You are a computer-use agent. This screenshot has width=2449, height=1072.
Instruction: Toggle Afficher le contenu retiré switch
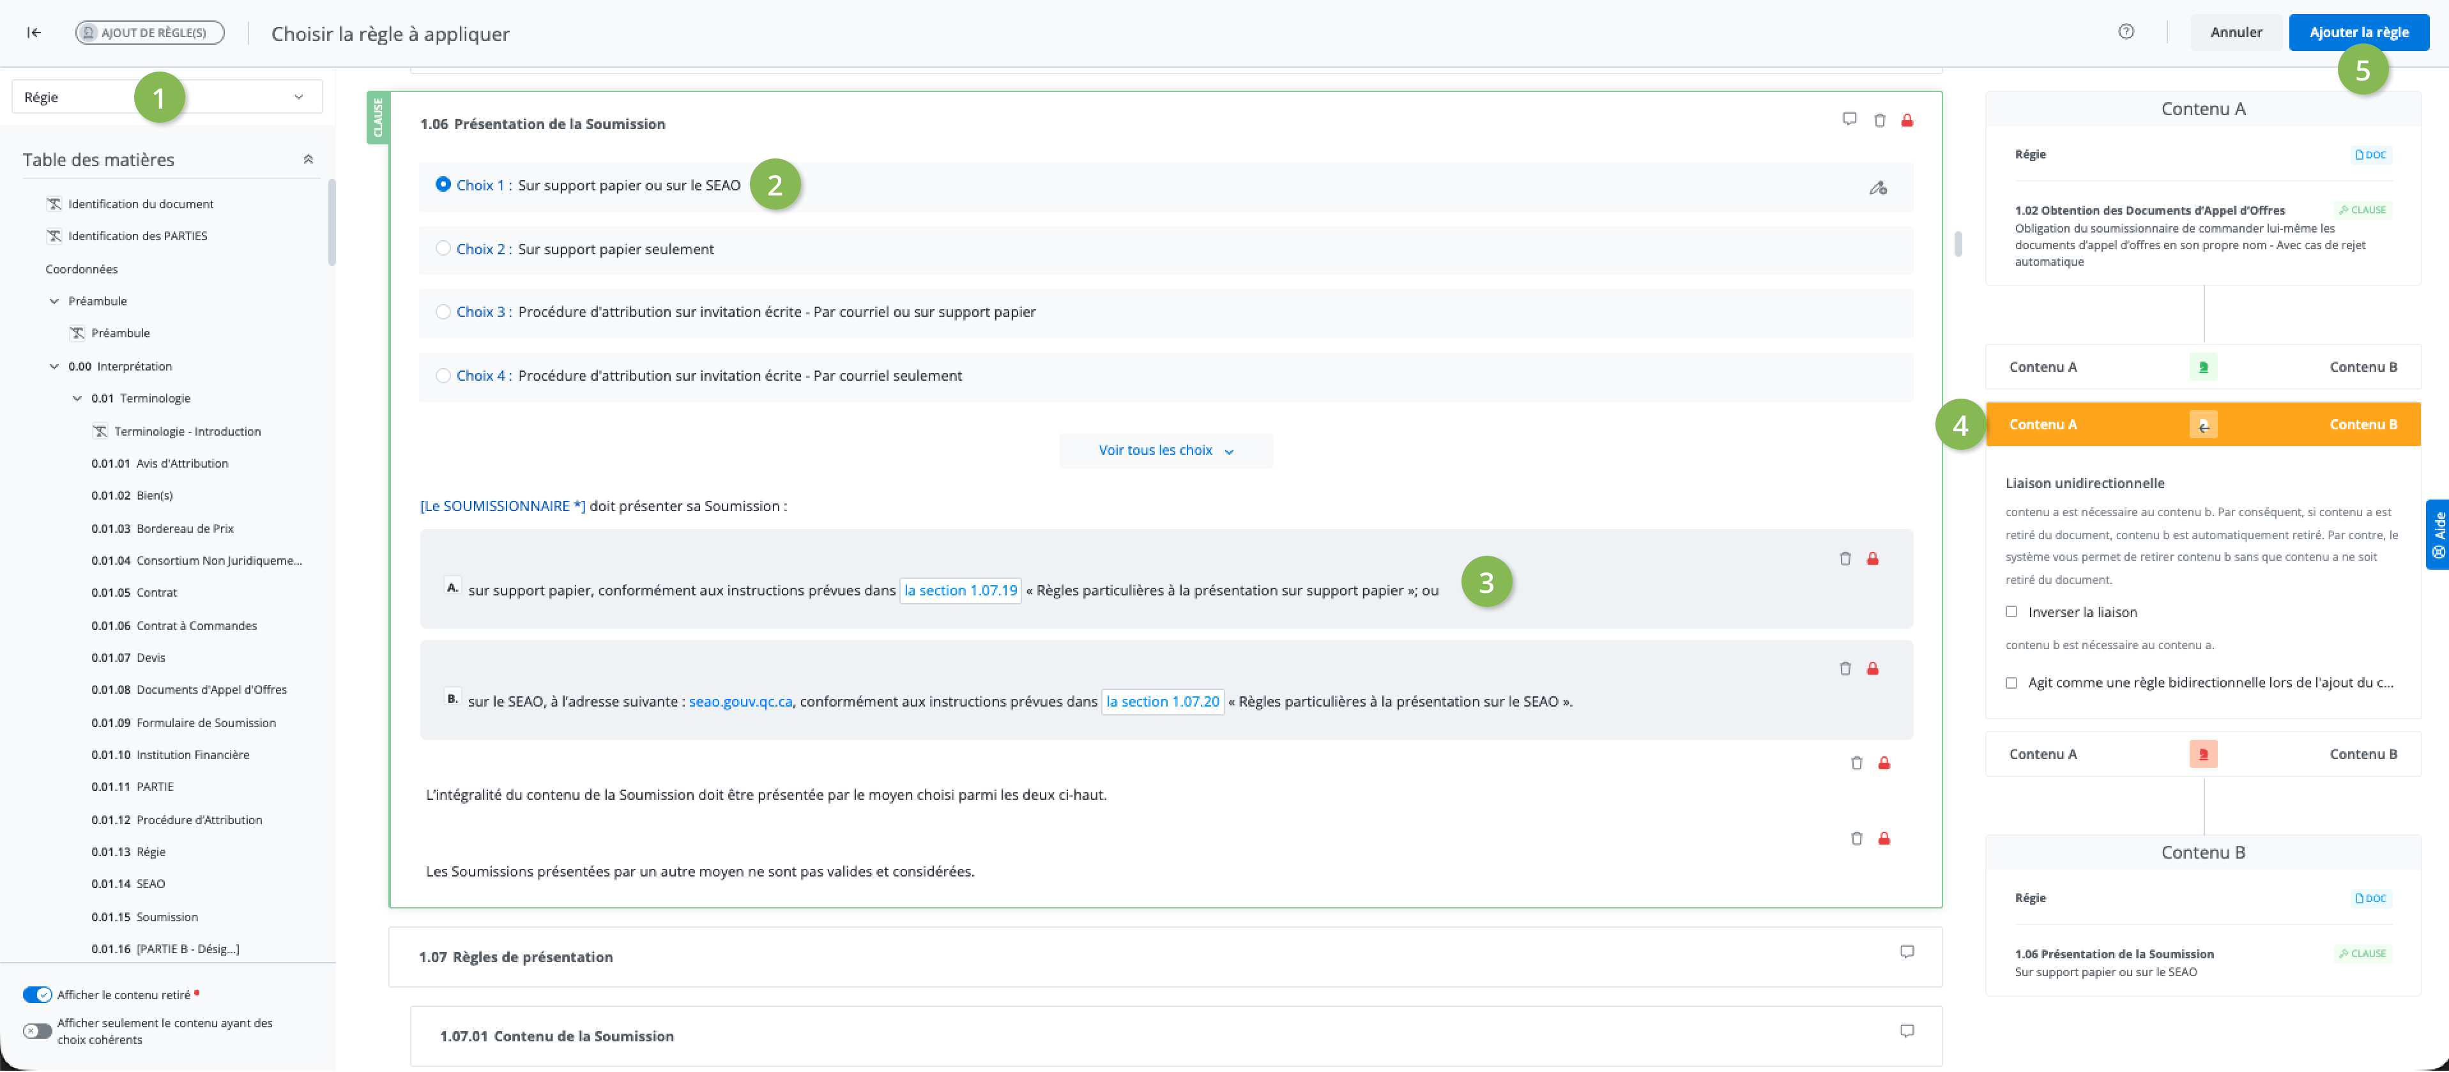(37, 995)
